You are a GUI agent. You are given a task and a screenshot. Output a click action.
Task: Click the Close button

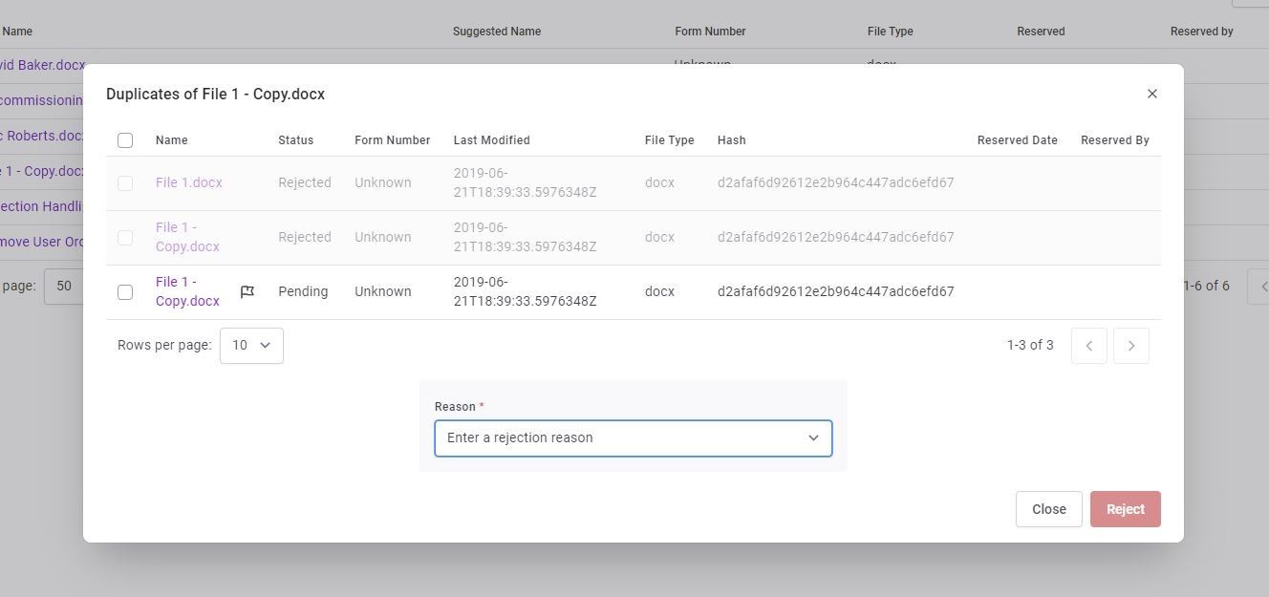tap(1048, 510)
